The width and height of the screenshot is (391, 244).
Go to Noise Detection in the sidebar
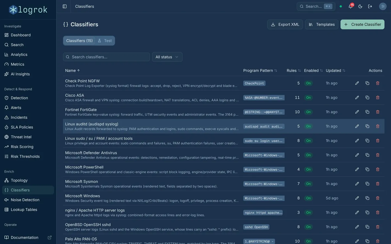pos(28,200)
